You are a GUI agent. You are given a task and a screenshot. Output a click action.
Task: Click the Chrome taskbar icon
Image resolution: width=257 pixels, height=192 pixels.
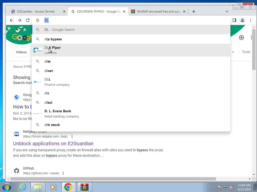[x=68, y=187]
